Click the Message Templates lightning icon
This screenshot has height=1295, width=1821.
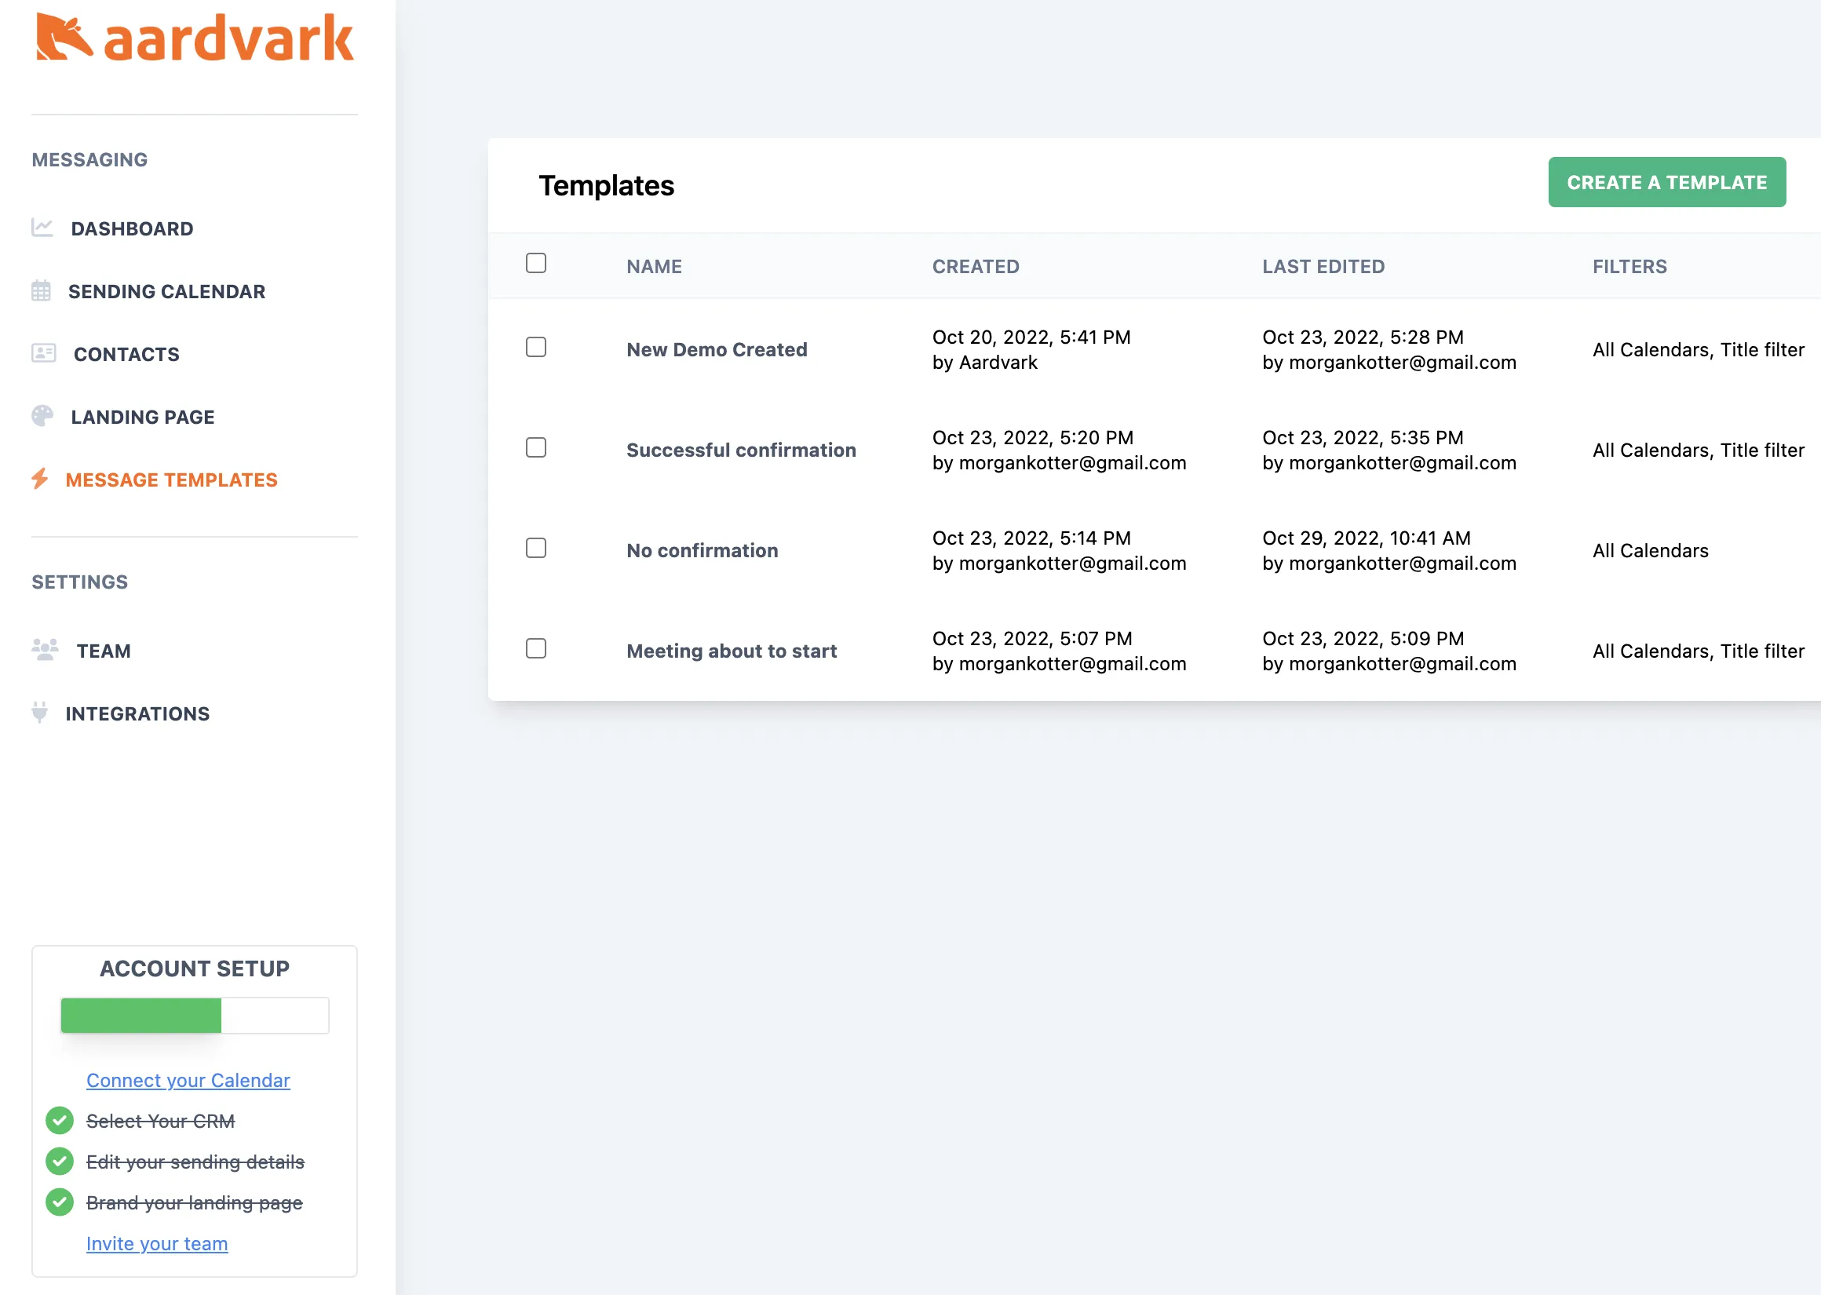click(40, 479)
